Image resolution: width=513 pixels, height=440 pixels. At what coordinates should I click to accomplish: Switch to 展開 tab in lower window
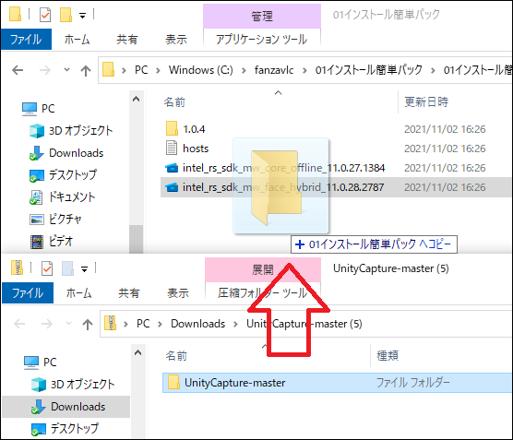(x=262, y=270)
